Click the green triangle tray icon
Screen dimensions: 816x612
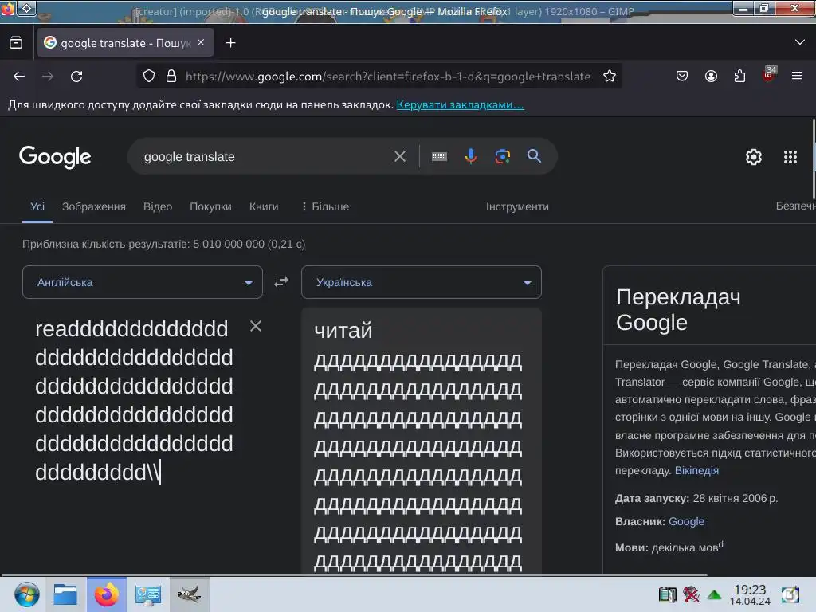click(715, 594)
